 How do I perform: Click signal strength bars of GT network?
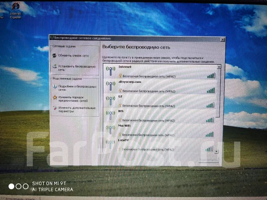click(210, 105)
